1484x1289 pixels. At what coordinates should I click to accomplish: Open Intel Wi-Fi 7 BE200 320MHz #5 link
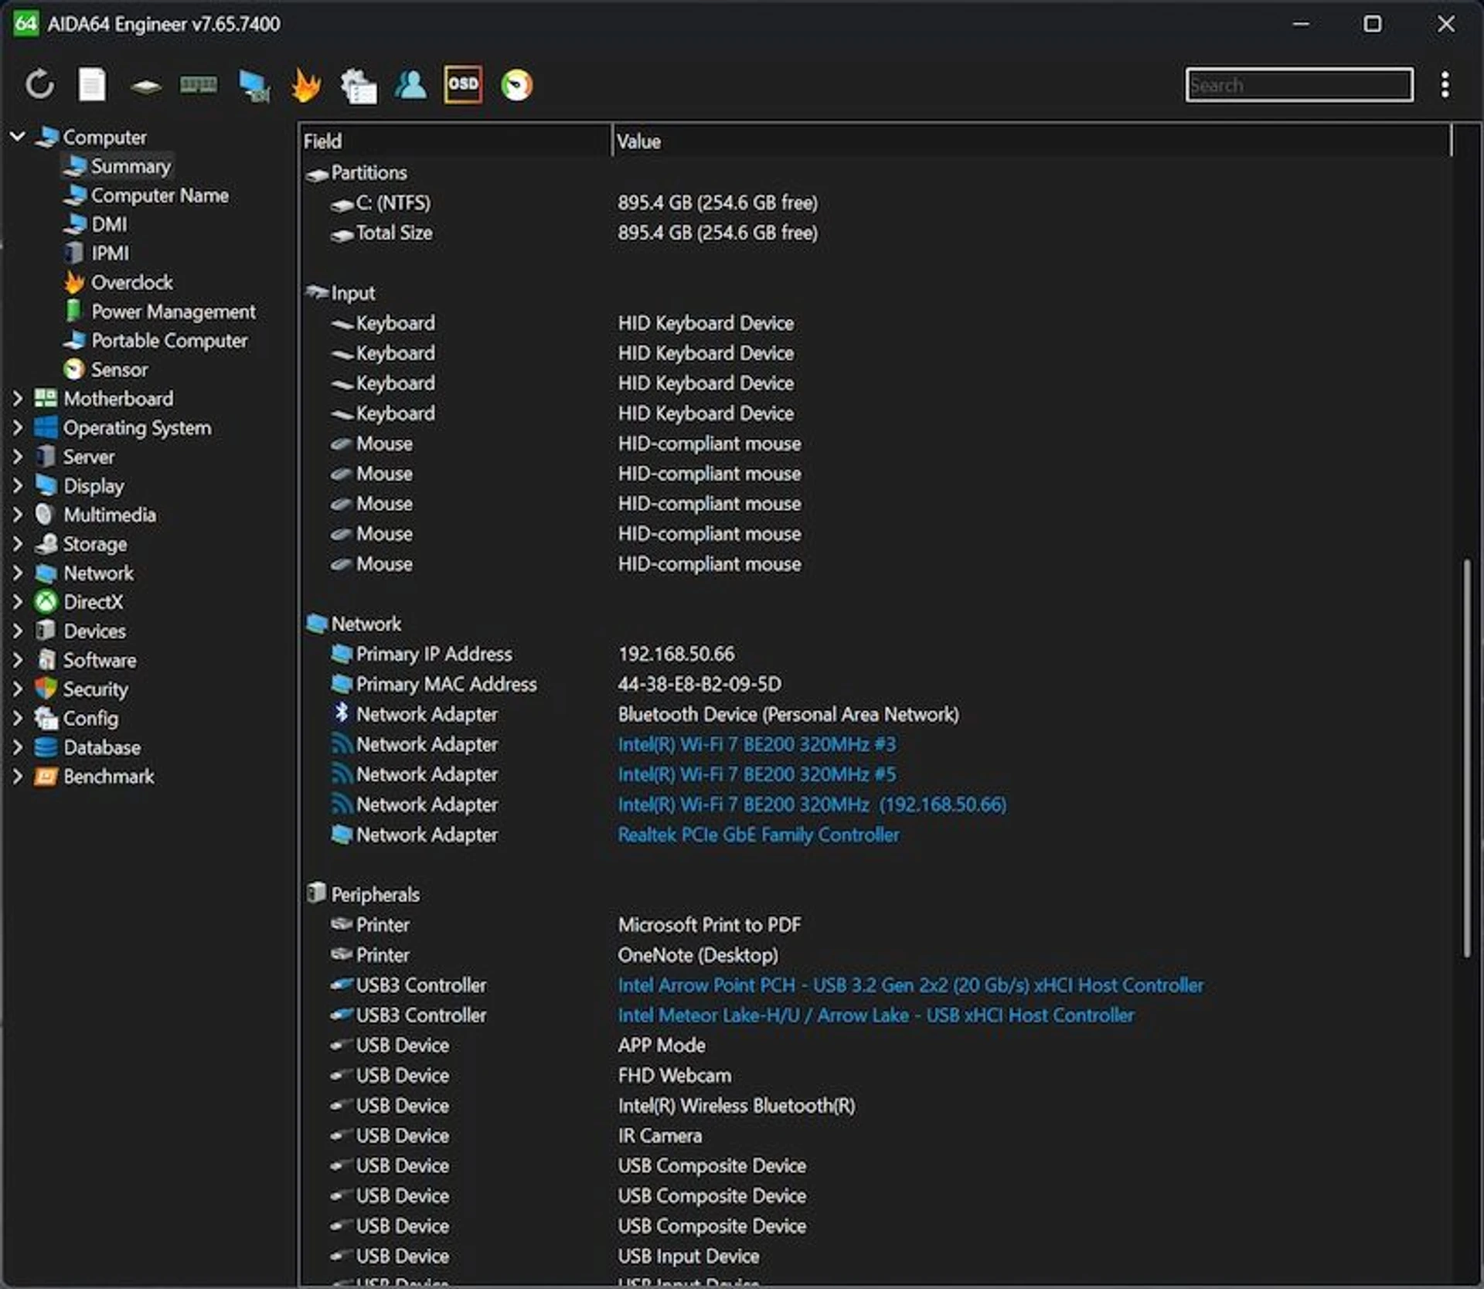(757, 774)
